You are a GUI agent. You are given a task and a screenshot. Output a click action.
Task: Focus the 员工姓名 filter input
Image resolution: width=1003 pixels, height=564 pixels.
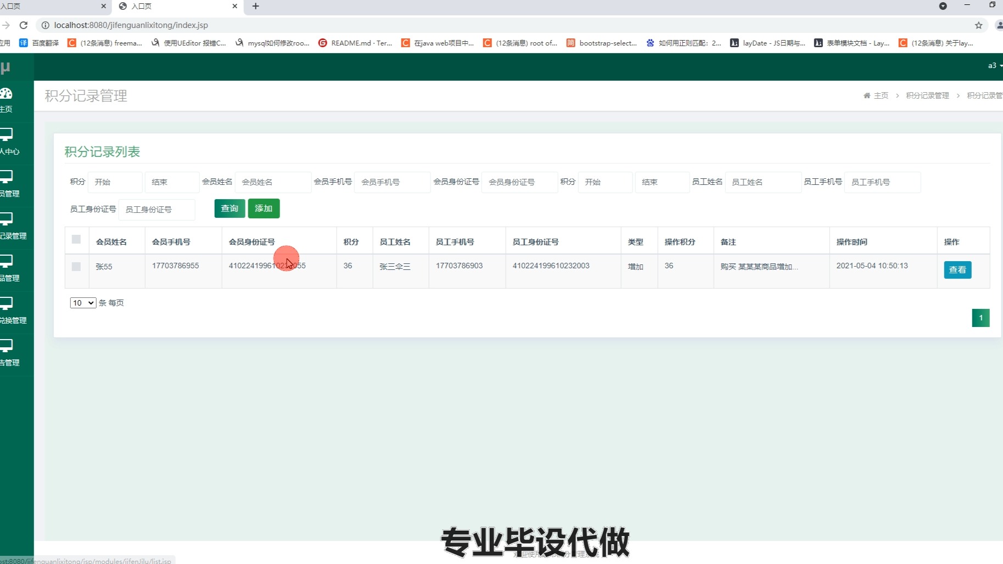pos(763,182)
